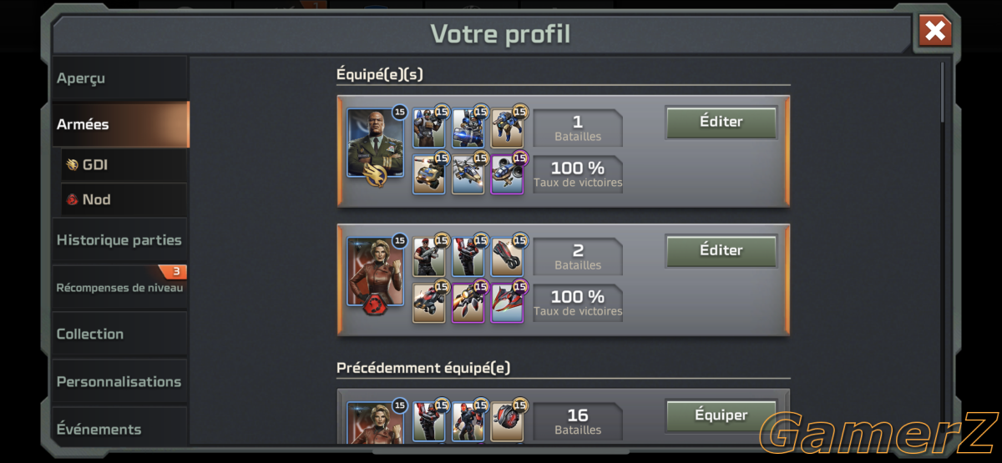Open the Historique parties tab
The image size is (1002, 463).
pos(120,240)
